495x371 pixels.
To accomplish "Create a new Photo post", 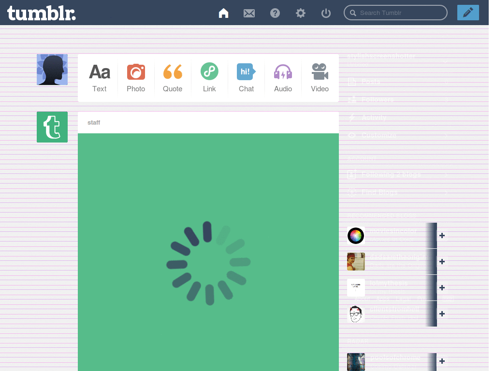I will (136, 78).
